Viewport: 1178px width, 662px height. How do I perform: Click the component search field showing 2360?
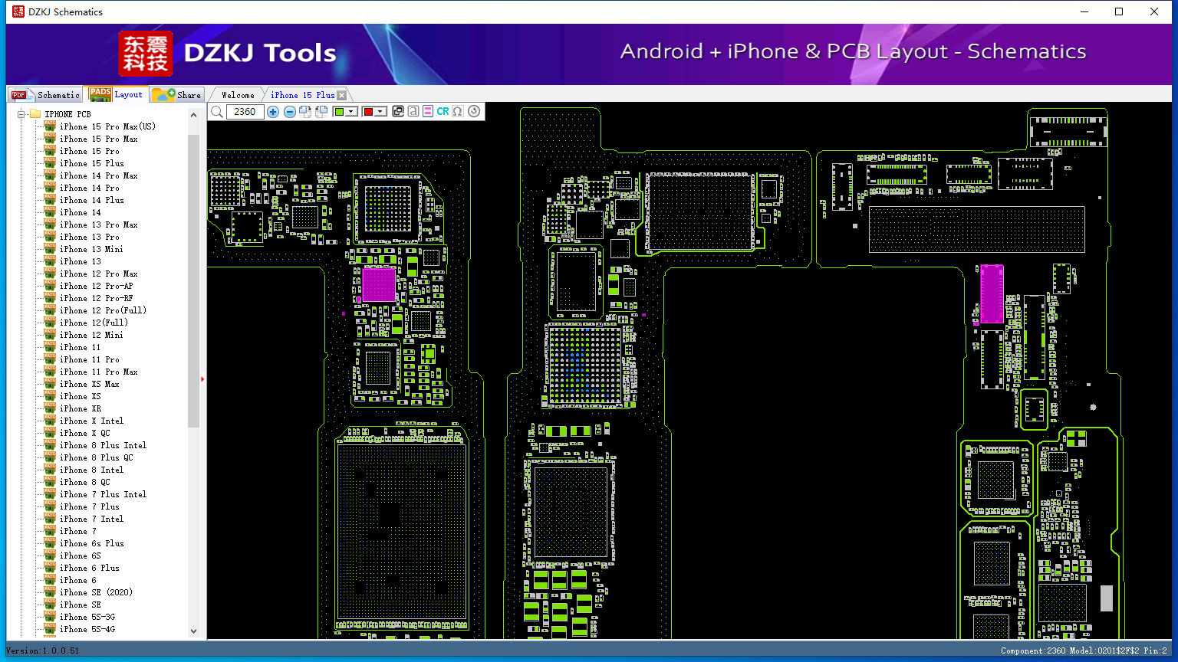245,112
